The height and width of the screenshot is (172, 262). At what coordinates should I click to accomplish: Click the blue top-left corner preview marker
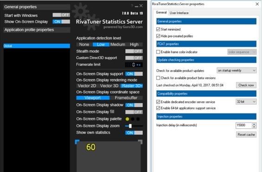point(77,142)
